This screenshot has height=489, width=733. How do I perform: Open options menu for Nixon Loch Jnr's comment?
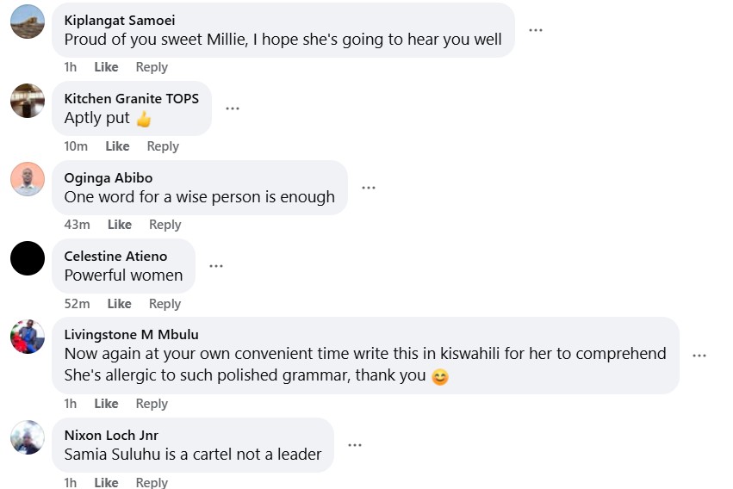[355, 445]
